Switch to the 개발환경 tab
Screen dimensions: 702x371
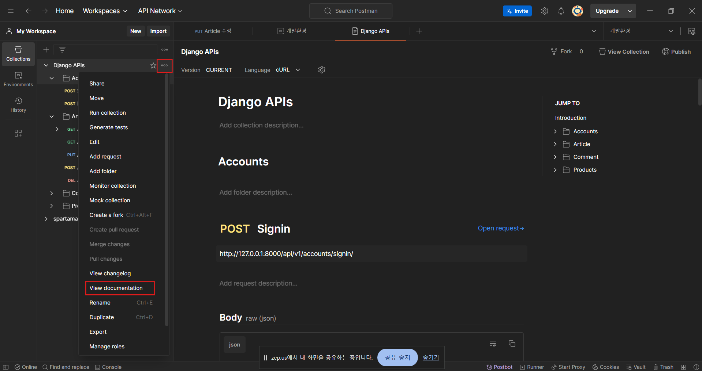292,31
